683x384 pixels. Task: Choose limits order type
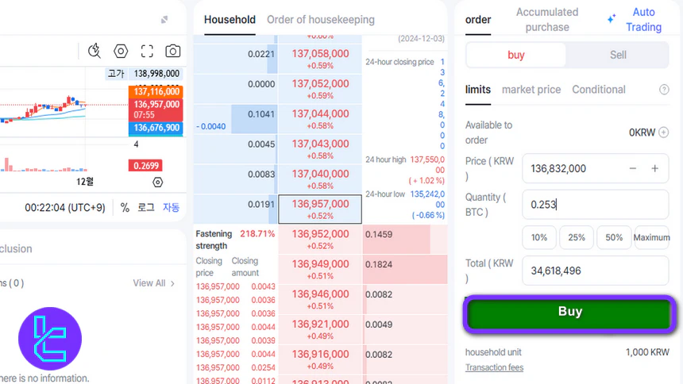pyautogui.click(x=478, y=90)
